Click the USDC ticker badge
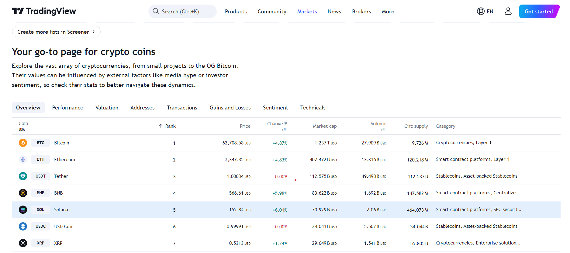 pyautogui.click(x=40, y=227)
